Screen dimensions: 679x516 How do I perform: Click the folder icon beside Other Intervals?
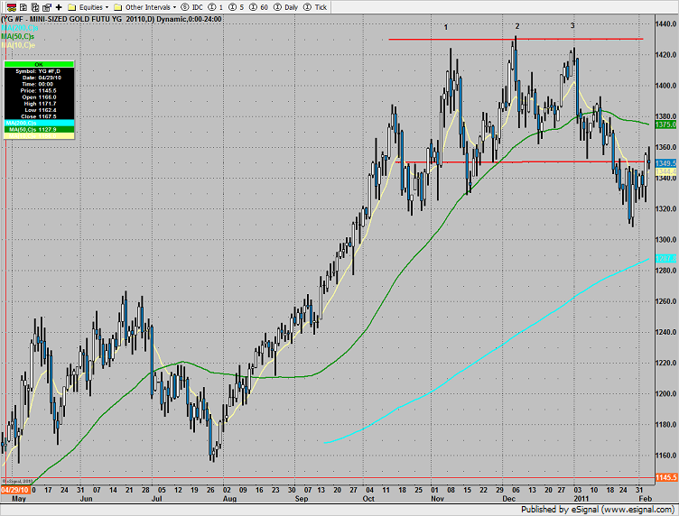(x=117, y=7)
